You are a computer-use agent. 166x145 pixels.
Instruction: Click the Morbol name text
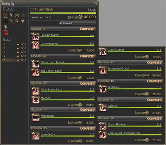45,98
